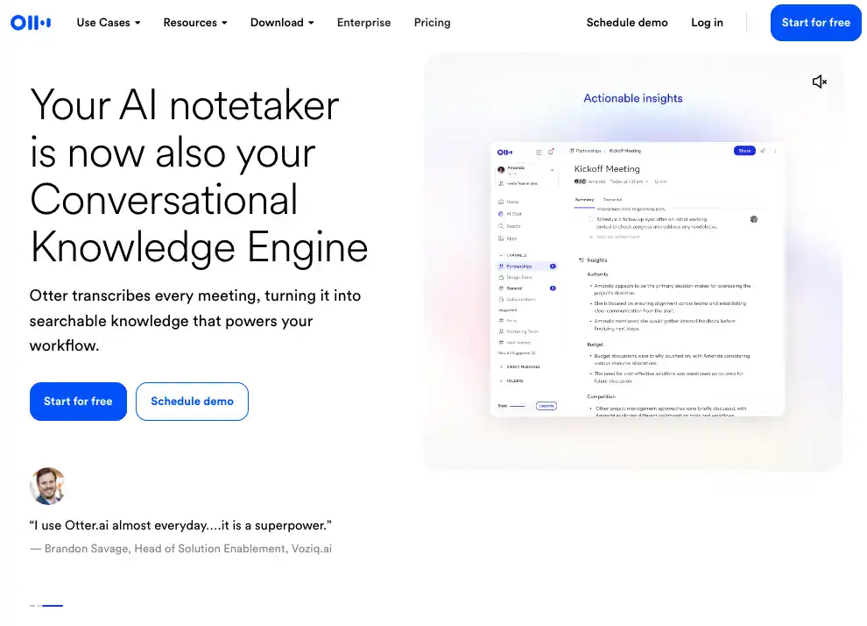
Task: Click the Search magnifier icon in the preview sidebar
Action: [x=501, y=226]
